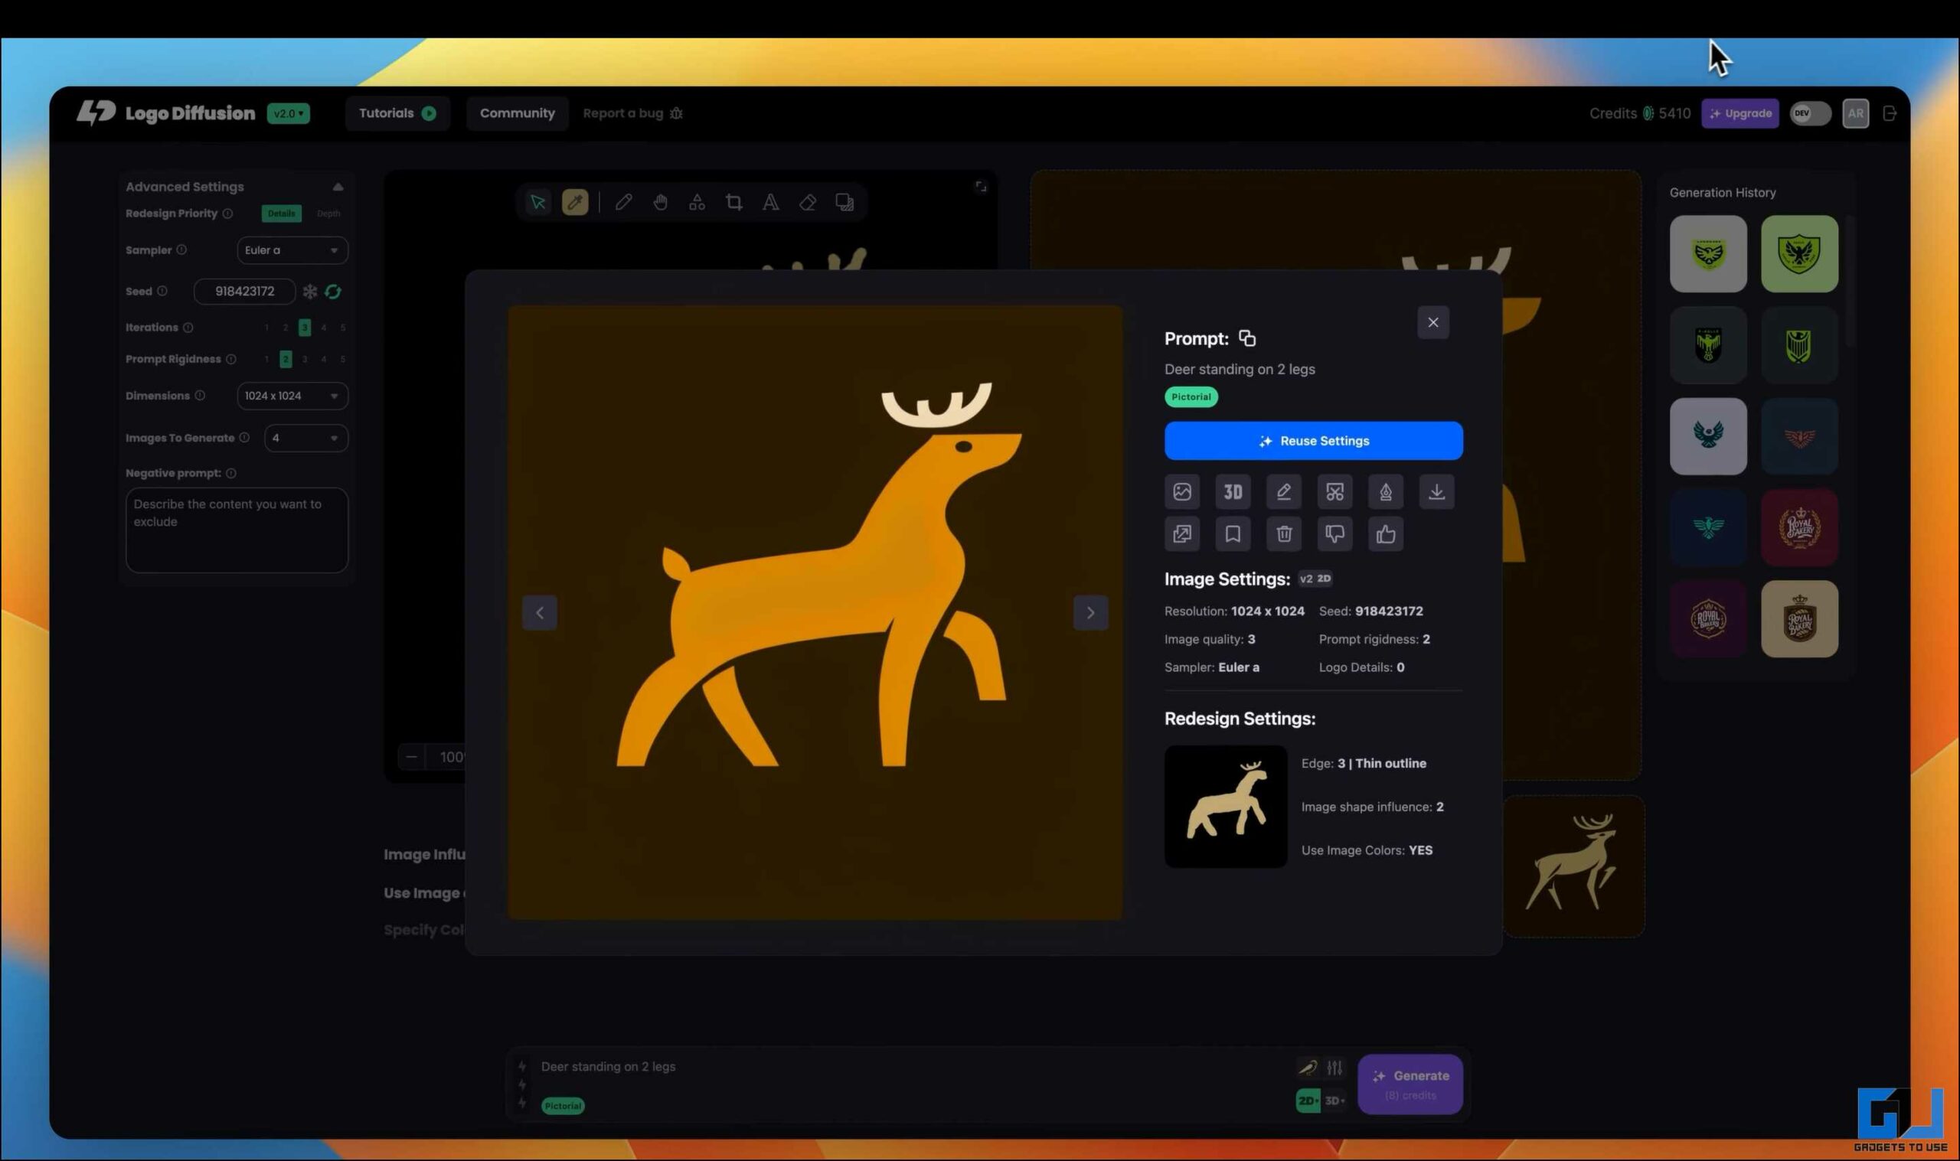Give the deer logo a thumbs down
The image size is (1960, 1161).
[x=1334, y=533]
